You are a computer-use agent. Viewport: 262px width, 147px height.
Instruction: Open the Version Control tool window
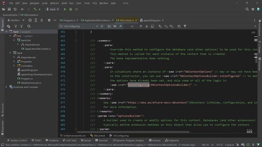pyautogui.click(x=17, y=140)
